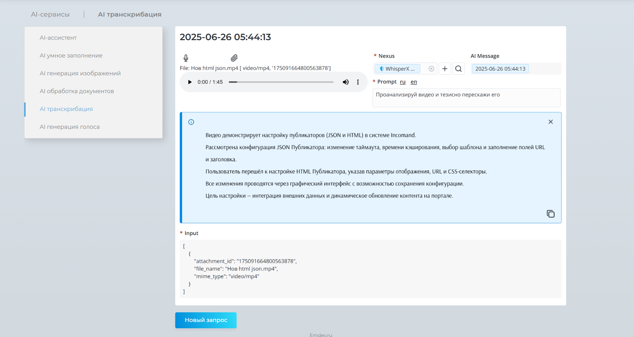This screenshot has width=634, height=337.
Task: Open AI генерация голоса section
Action: (x=69, y=127)
